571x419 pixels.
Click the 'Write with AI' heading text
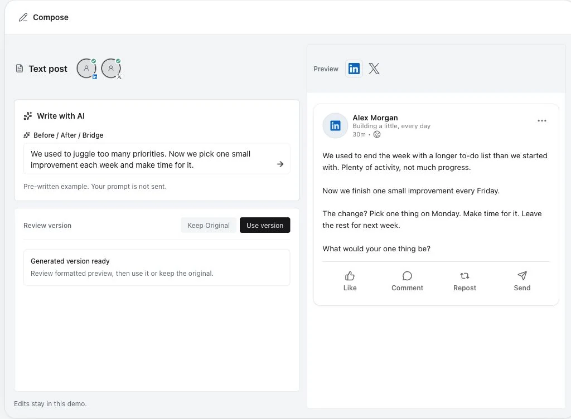[x=61, y=116]
